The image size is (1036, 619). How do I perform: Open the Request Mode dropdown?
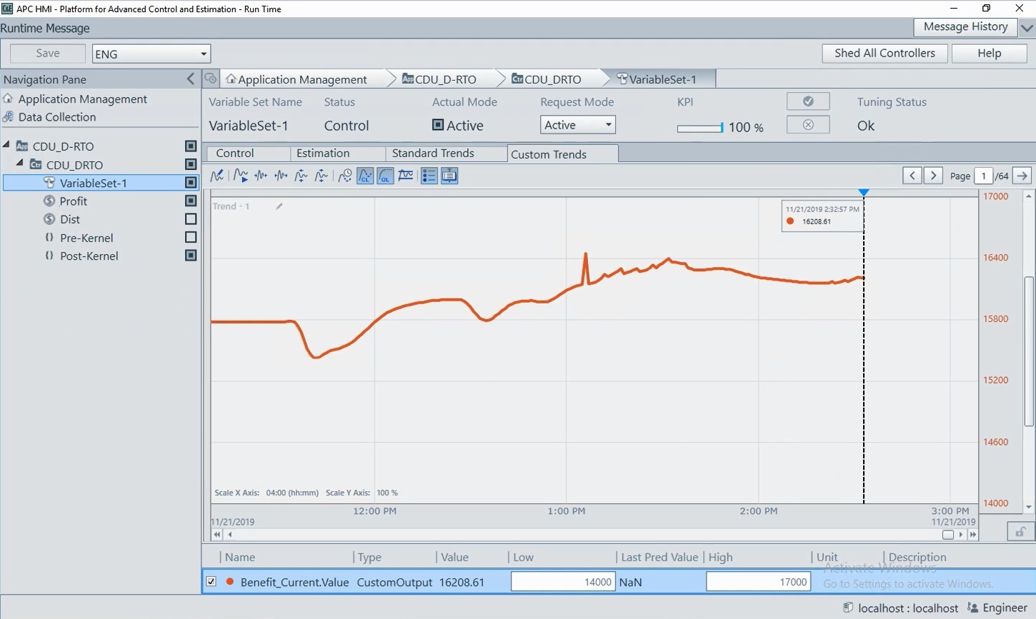[x=577, y=125]
